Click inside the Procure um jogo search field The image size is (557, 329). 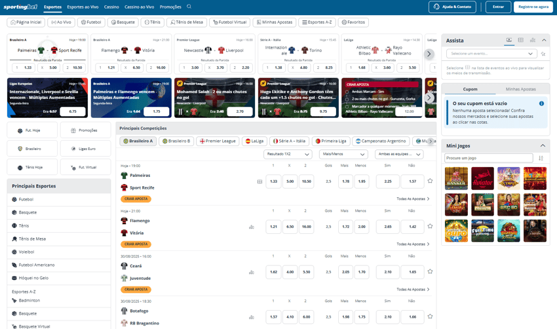pyautogui.click(x=488, y=158)
